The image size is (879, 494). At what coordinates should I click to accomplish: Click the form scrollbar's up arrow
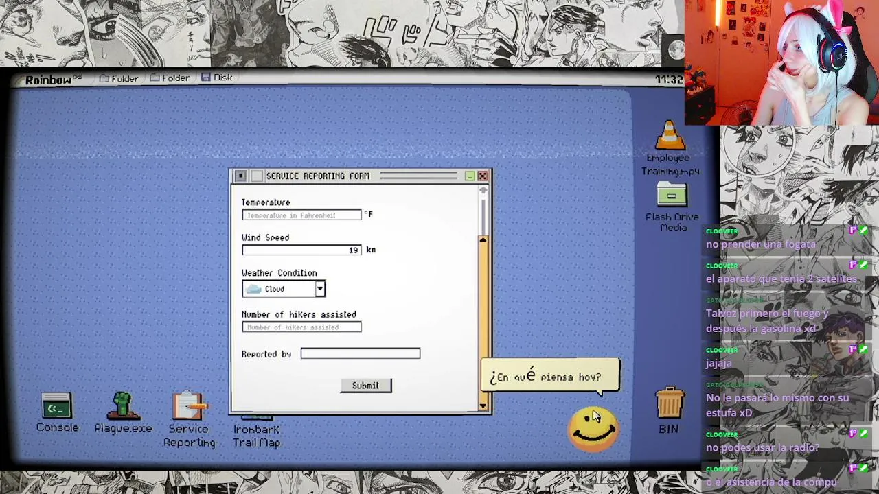483,239
